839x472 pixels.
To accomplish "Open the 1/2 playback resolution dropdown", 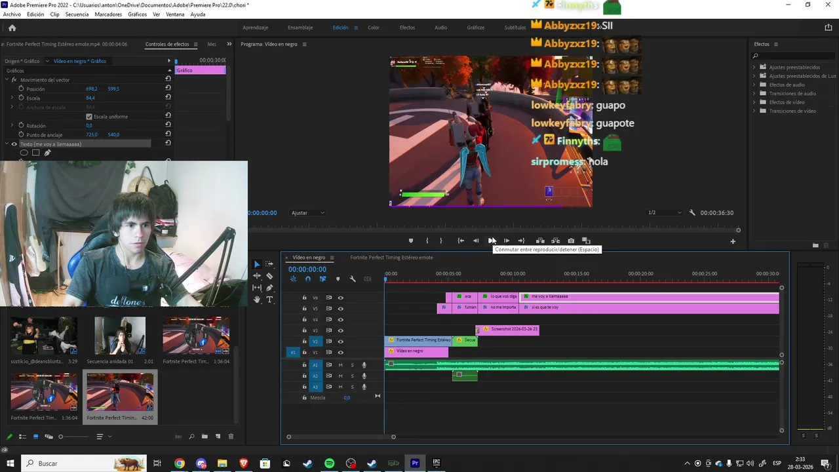I will pyautogui.click(x=664, y=212).
